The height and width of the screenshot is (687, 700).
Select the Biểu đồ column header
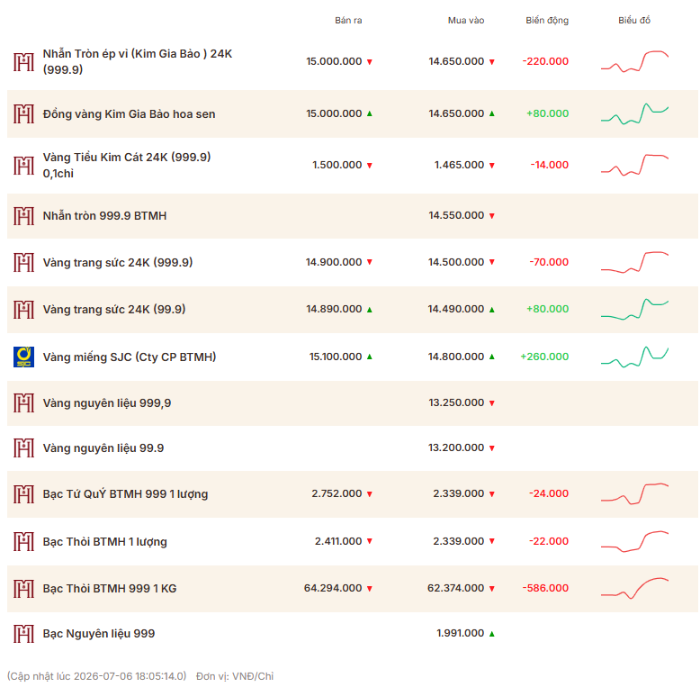[634, 20]
